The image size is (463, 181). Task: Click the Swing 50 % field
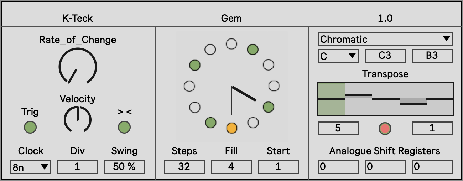[x=125, y=167]
